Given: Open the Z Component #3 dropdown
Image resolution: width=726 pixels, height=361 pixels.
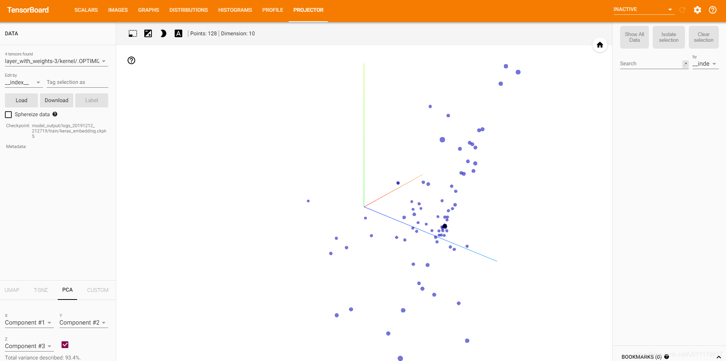Looking at the screenshot, I should click(x=29, y=346).
